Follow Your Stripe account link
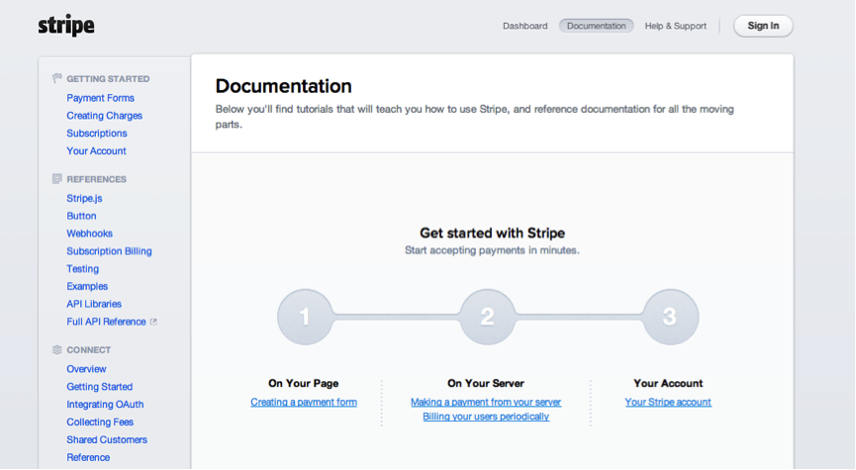This screenshot has height=470, width=856. point(668,403)
